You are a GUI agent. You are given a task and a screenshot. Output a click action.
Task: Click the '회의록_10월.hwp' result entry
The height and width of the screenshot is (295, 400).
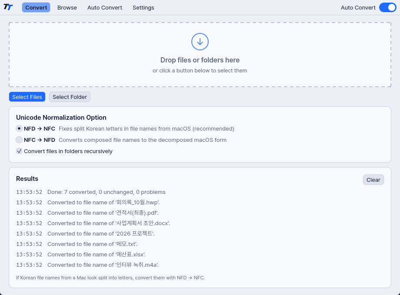(x=88, y=202)
